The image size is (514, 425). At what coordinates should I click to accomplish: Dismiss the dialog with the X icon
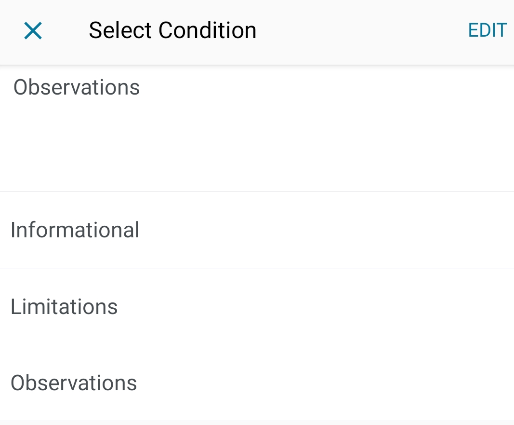(x=33, y=31)
